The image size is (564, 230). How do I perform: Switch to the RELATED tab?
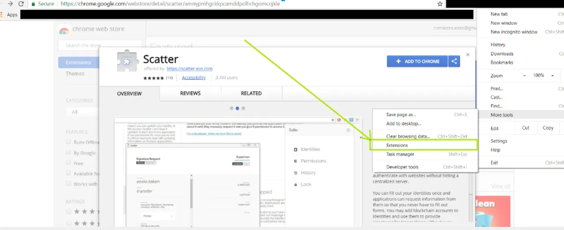tap(251, 93)
